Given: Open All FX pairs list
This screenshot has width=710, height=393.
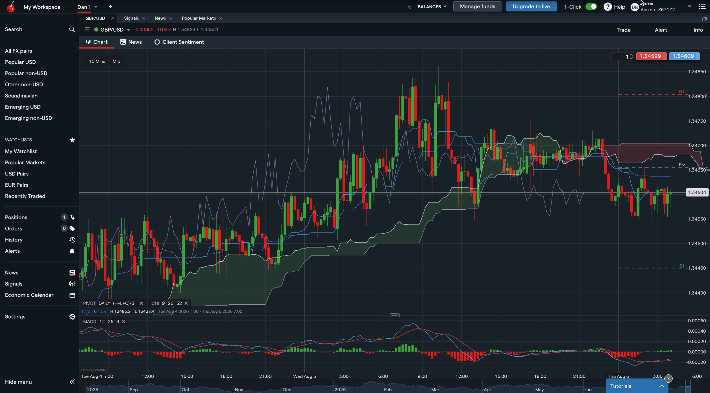Looking at the screenshot, I should [x=18, y=51].
